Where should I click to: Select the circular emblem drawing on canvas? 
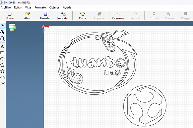click(x=145, y=106)
